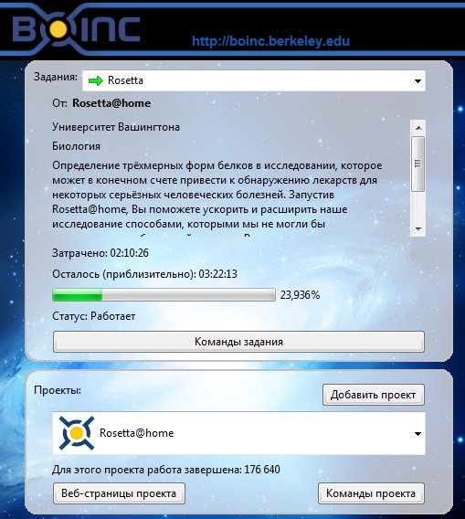The height and width of the screenshot is (519, 465).
Task: Click the Университет Вашингтона text
Action: [x=116, y=127]
